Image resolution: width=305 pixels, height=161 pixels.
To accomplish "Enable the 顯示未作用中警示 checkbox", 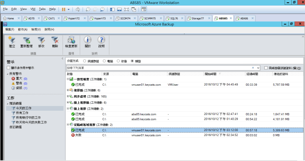I will click(x=9, y=68).
